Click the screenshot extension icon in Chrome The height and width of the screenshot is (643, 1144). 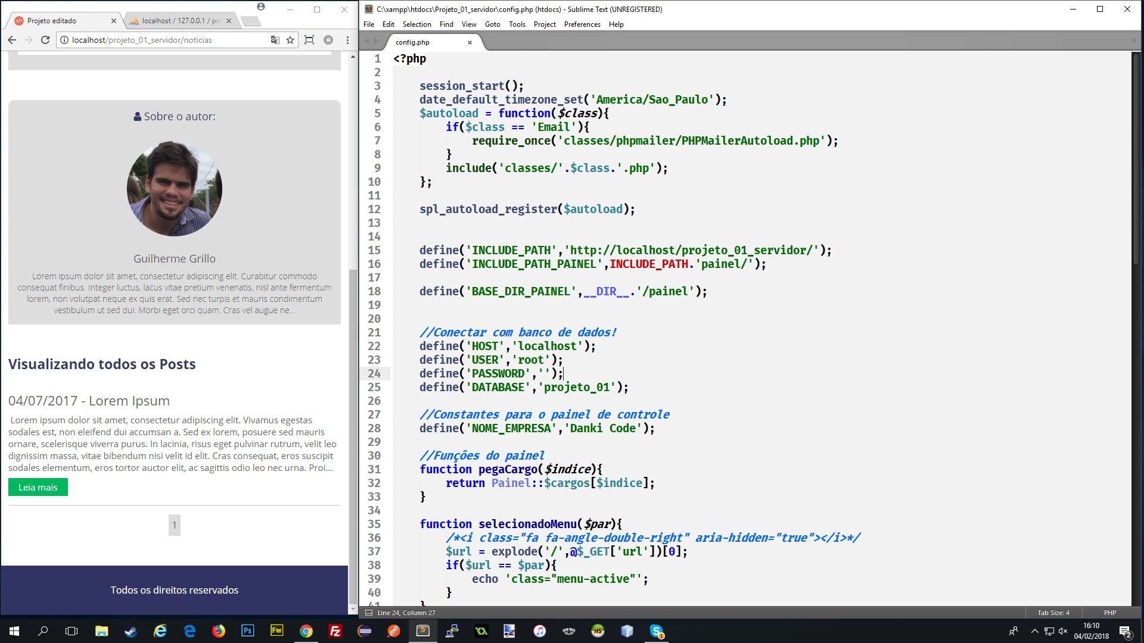[x=309, y=40]
